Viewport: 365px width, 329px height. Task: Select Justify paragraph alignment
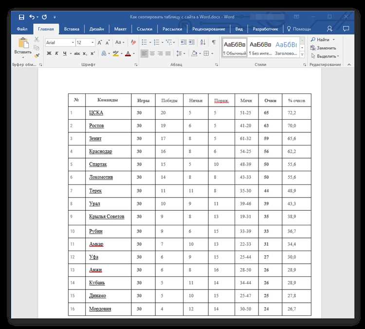pyautogui.click(x=168, y=54)
